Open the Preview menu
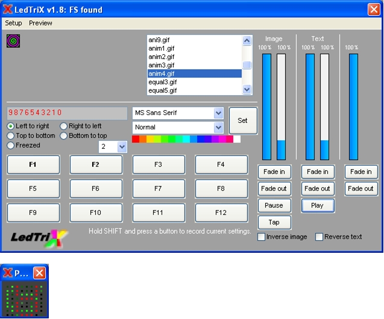Screen dimensions: 384x319 click(x=40, y=23)
